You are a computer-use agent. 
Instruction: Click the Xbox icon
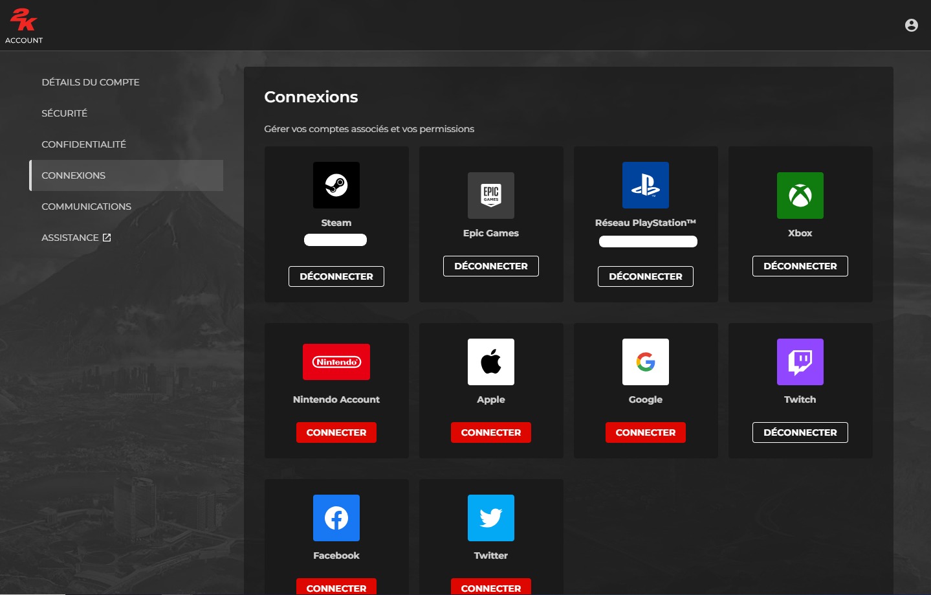[800, 196]
